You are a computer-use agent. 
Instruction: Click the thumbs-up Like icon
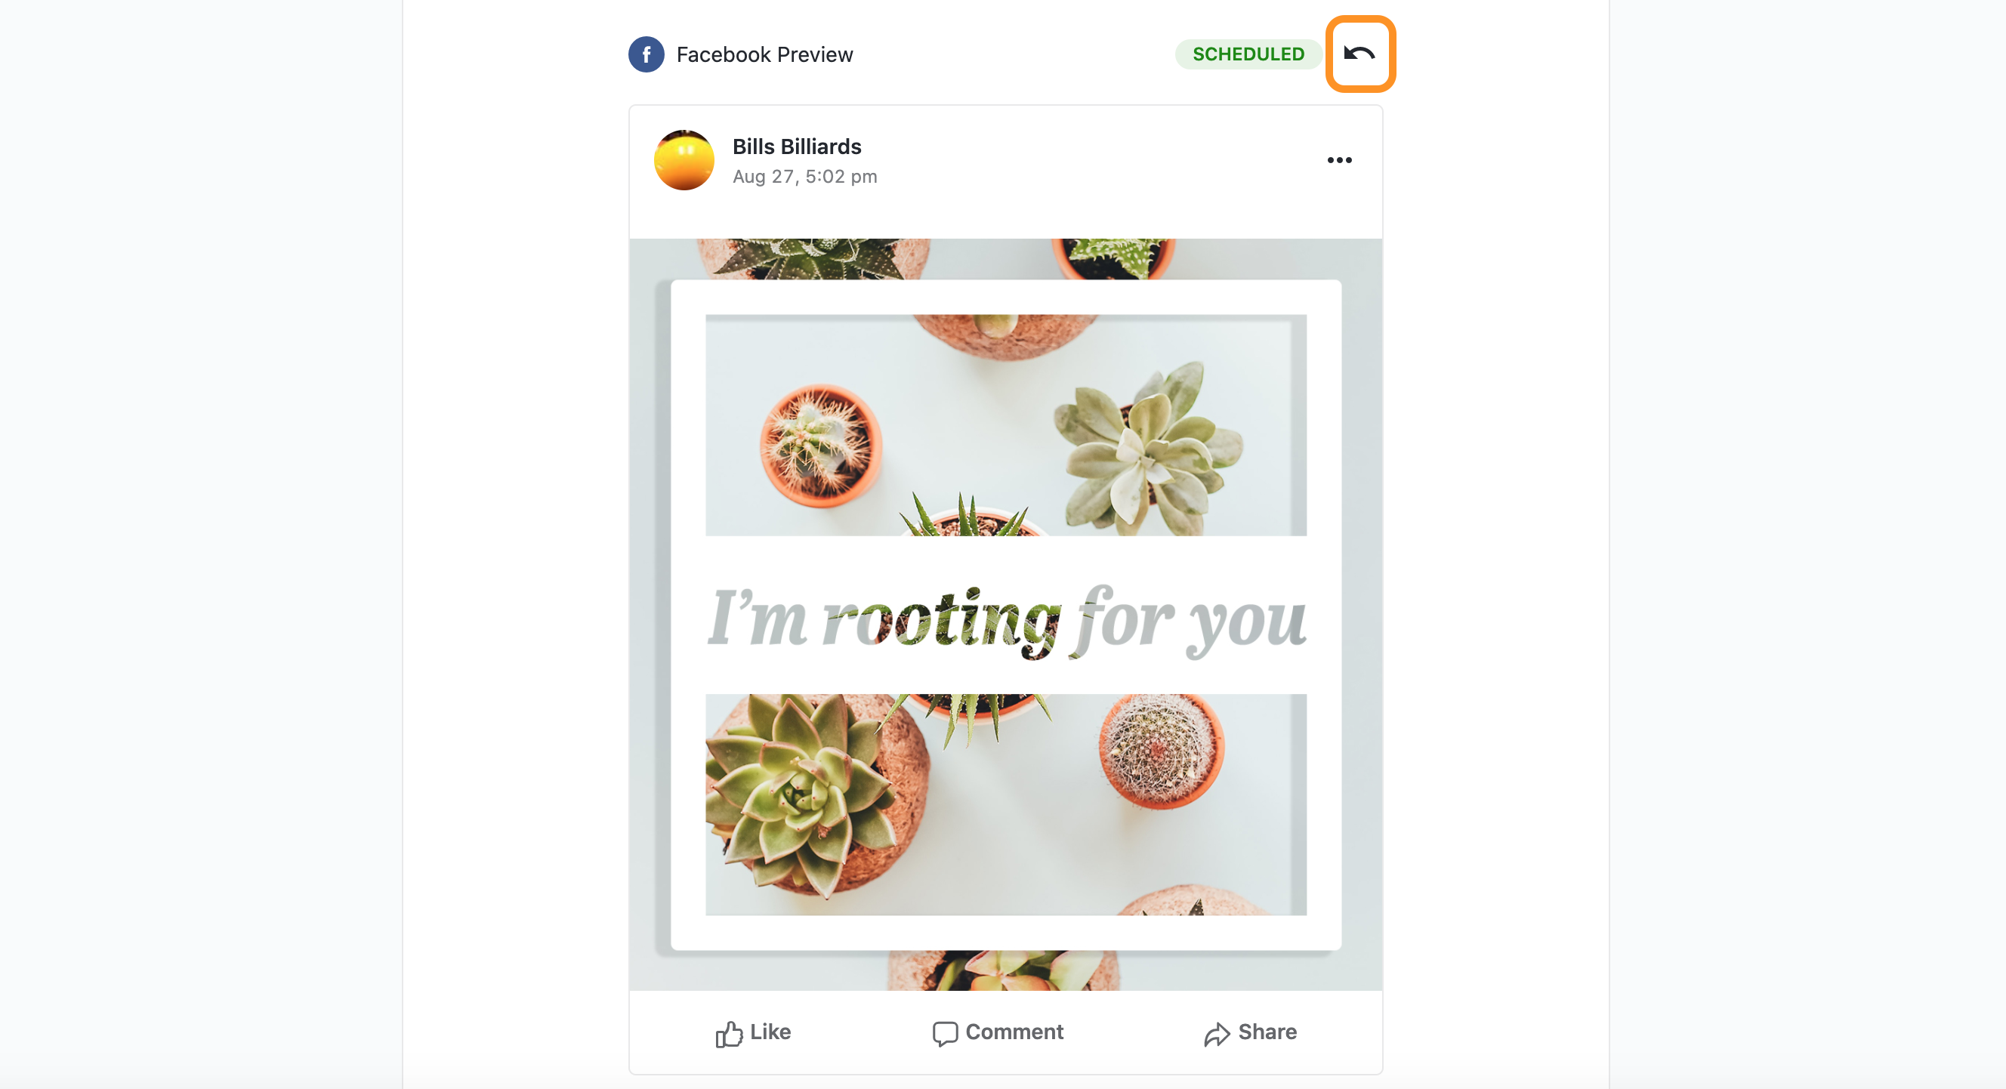(x=729, y=1034)
